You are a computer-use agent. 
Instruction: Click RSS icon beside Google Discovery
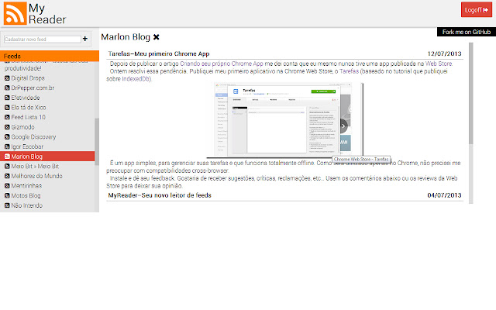coord(7,137)
